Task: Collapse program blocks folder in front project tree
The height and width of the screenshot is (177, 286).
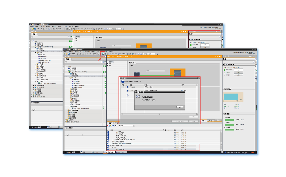Action: point(69,78)
